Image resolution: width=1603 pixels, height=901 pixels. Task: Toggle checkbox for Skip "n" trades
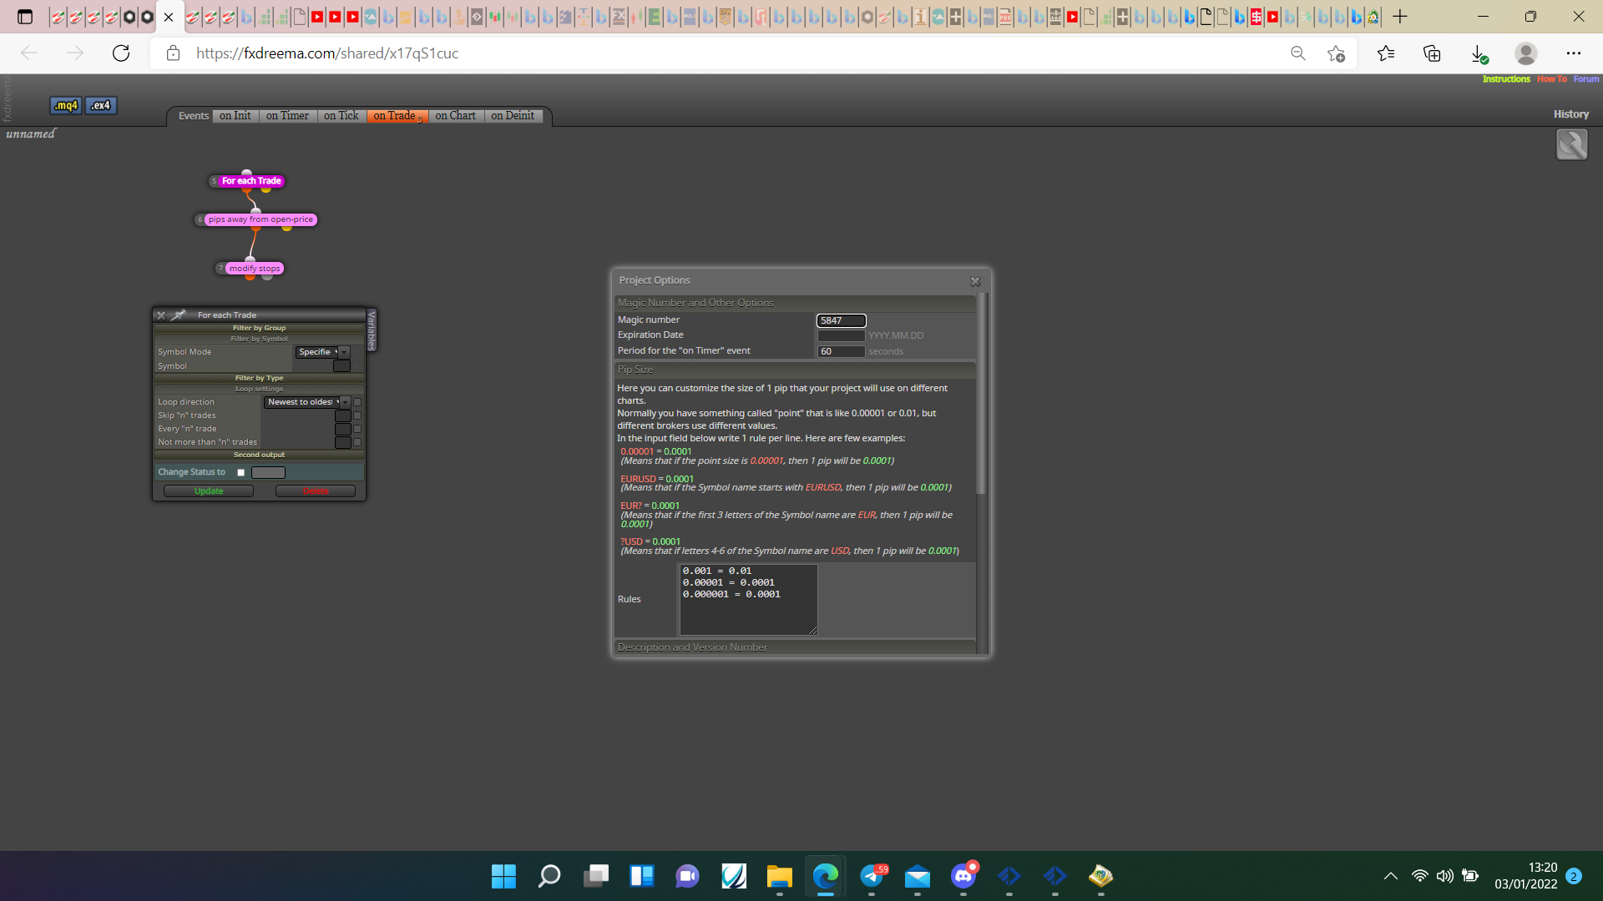pos(357,415)
